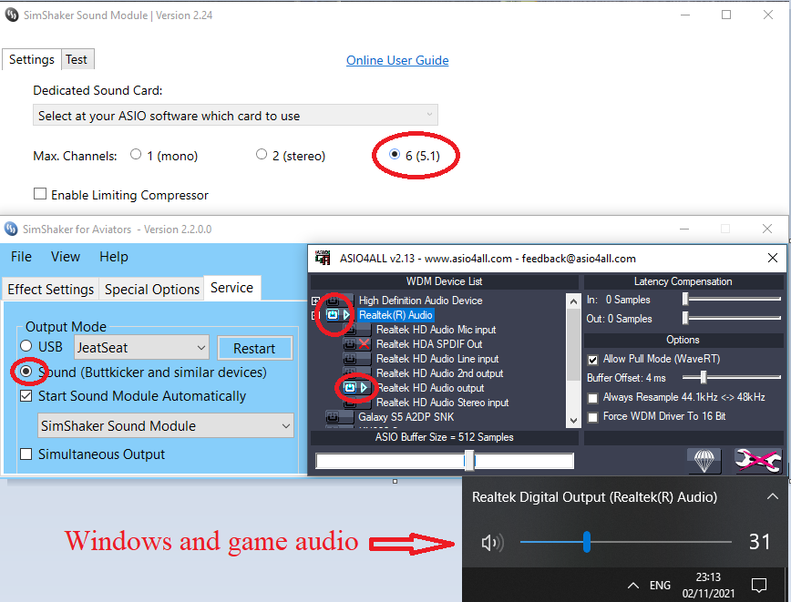The image size is (791, 602).
Task: Click the crossed wrench simple-mode icon in ASIO4ALL
Action: [757, 460]
